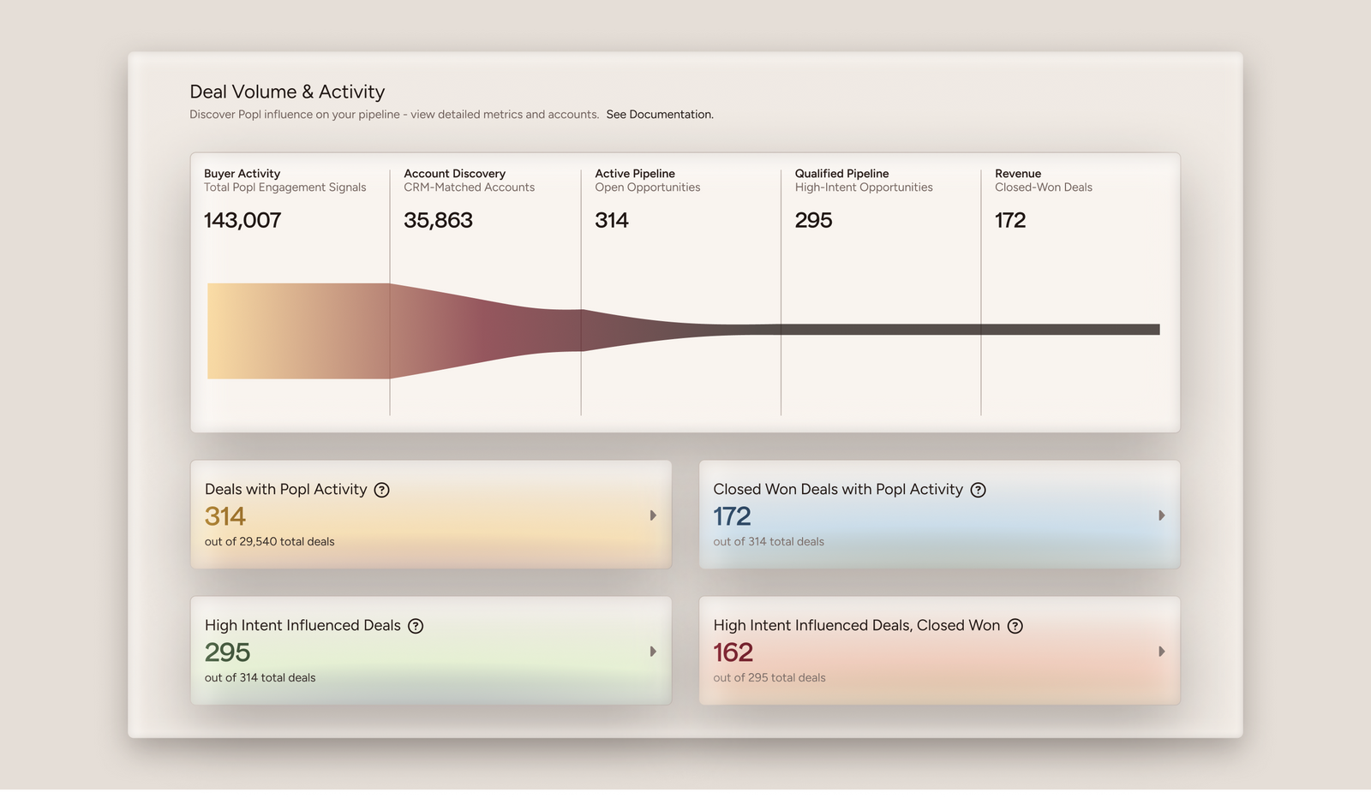Click the narrowing Account Discovery funnel segment
1371x804 pixels.
pyautogui.click(x=485, y=331)
